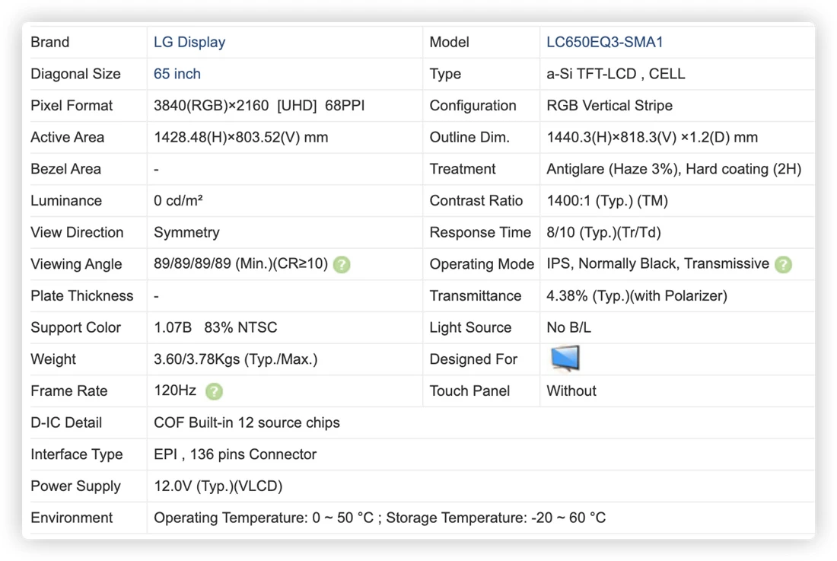Open the help icon beside Viewing Angle value
This screenshot has height=561, width=837.
click(x=342, y=264)
